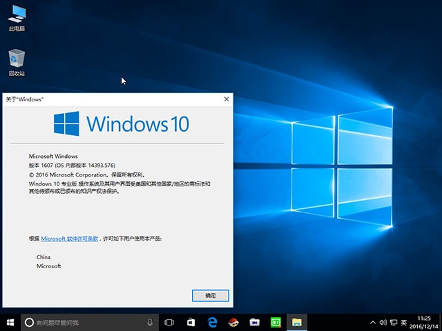The width and height of the screenshot is (442, 331).
Task: Open the volume control in system tray
Action: tap(383, 322)
